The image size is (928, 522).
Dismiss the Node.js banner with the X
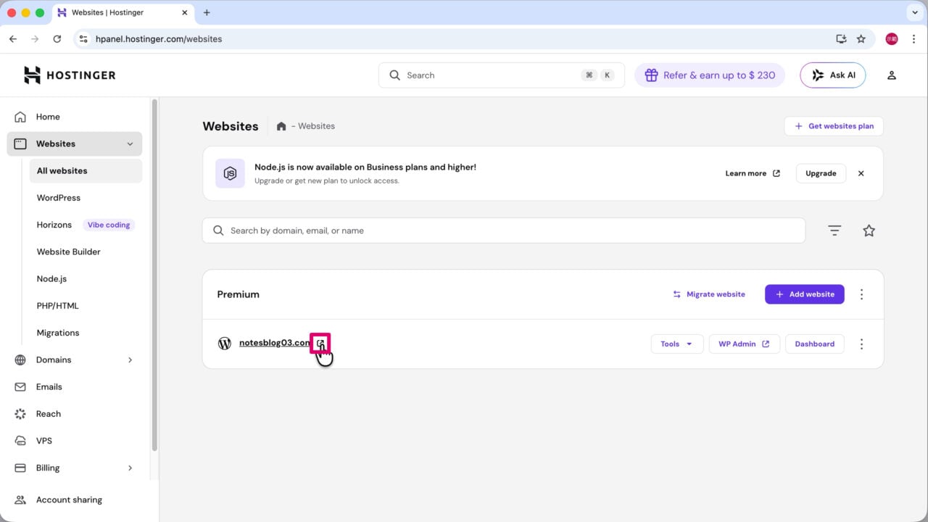pos(861,173)
